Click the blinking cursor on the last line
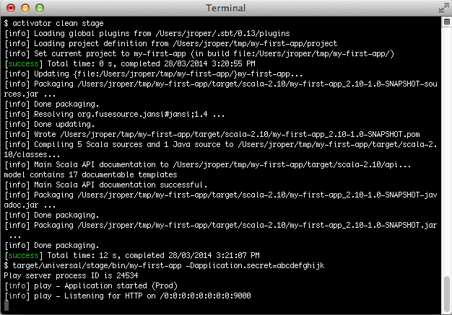 tap(6, 306)
